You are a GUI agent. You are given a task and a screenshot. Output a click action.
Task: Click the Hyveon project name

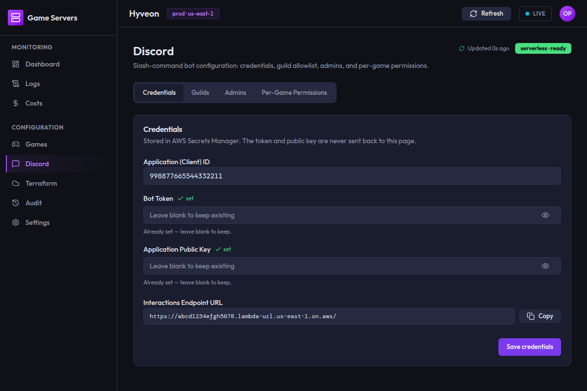144,14
